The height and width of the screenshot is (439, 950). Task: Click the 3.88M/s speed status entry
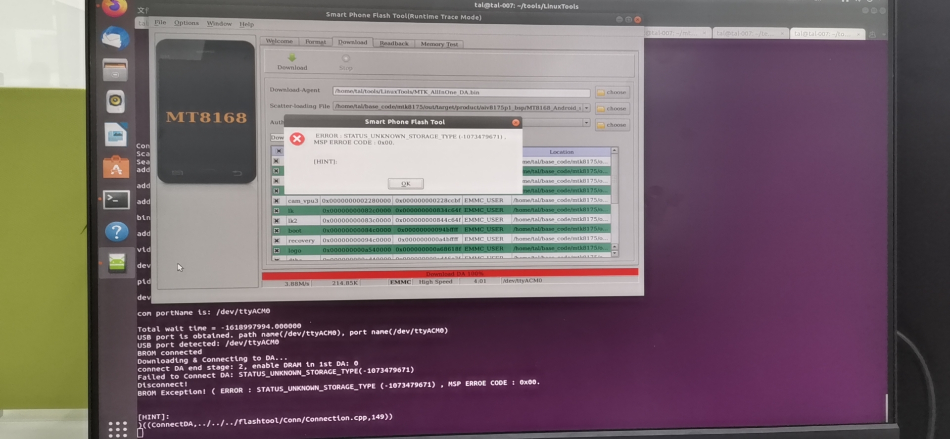[296, 284]
